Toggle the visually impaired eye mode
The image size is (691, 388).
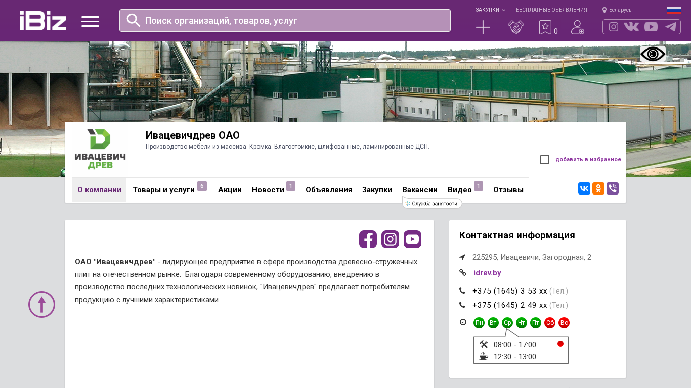pos(653,54)
